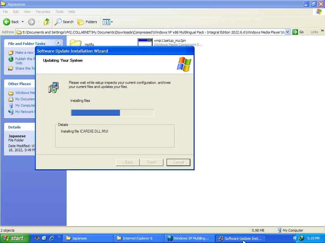Screen dimensions: 325x243
Task: Go up one folder level icon
Action: (47, 22)
